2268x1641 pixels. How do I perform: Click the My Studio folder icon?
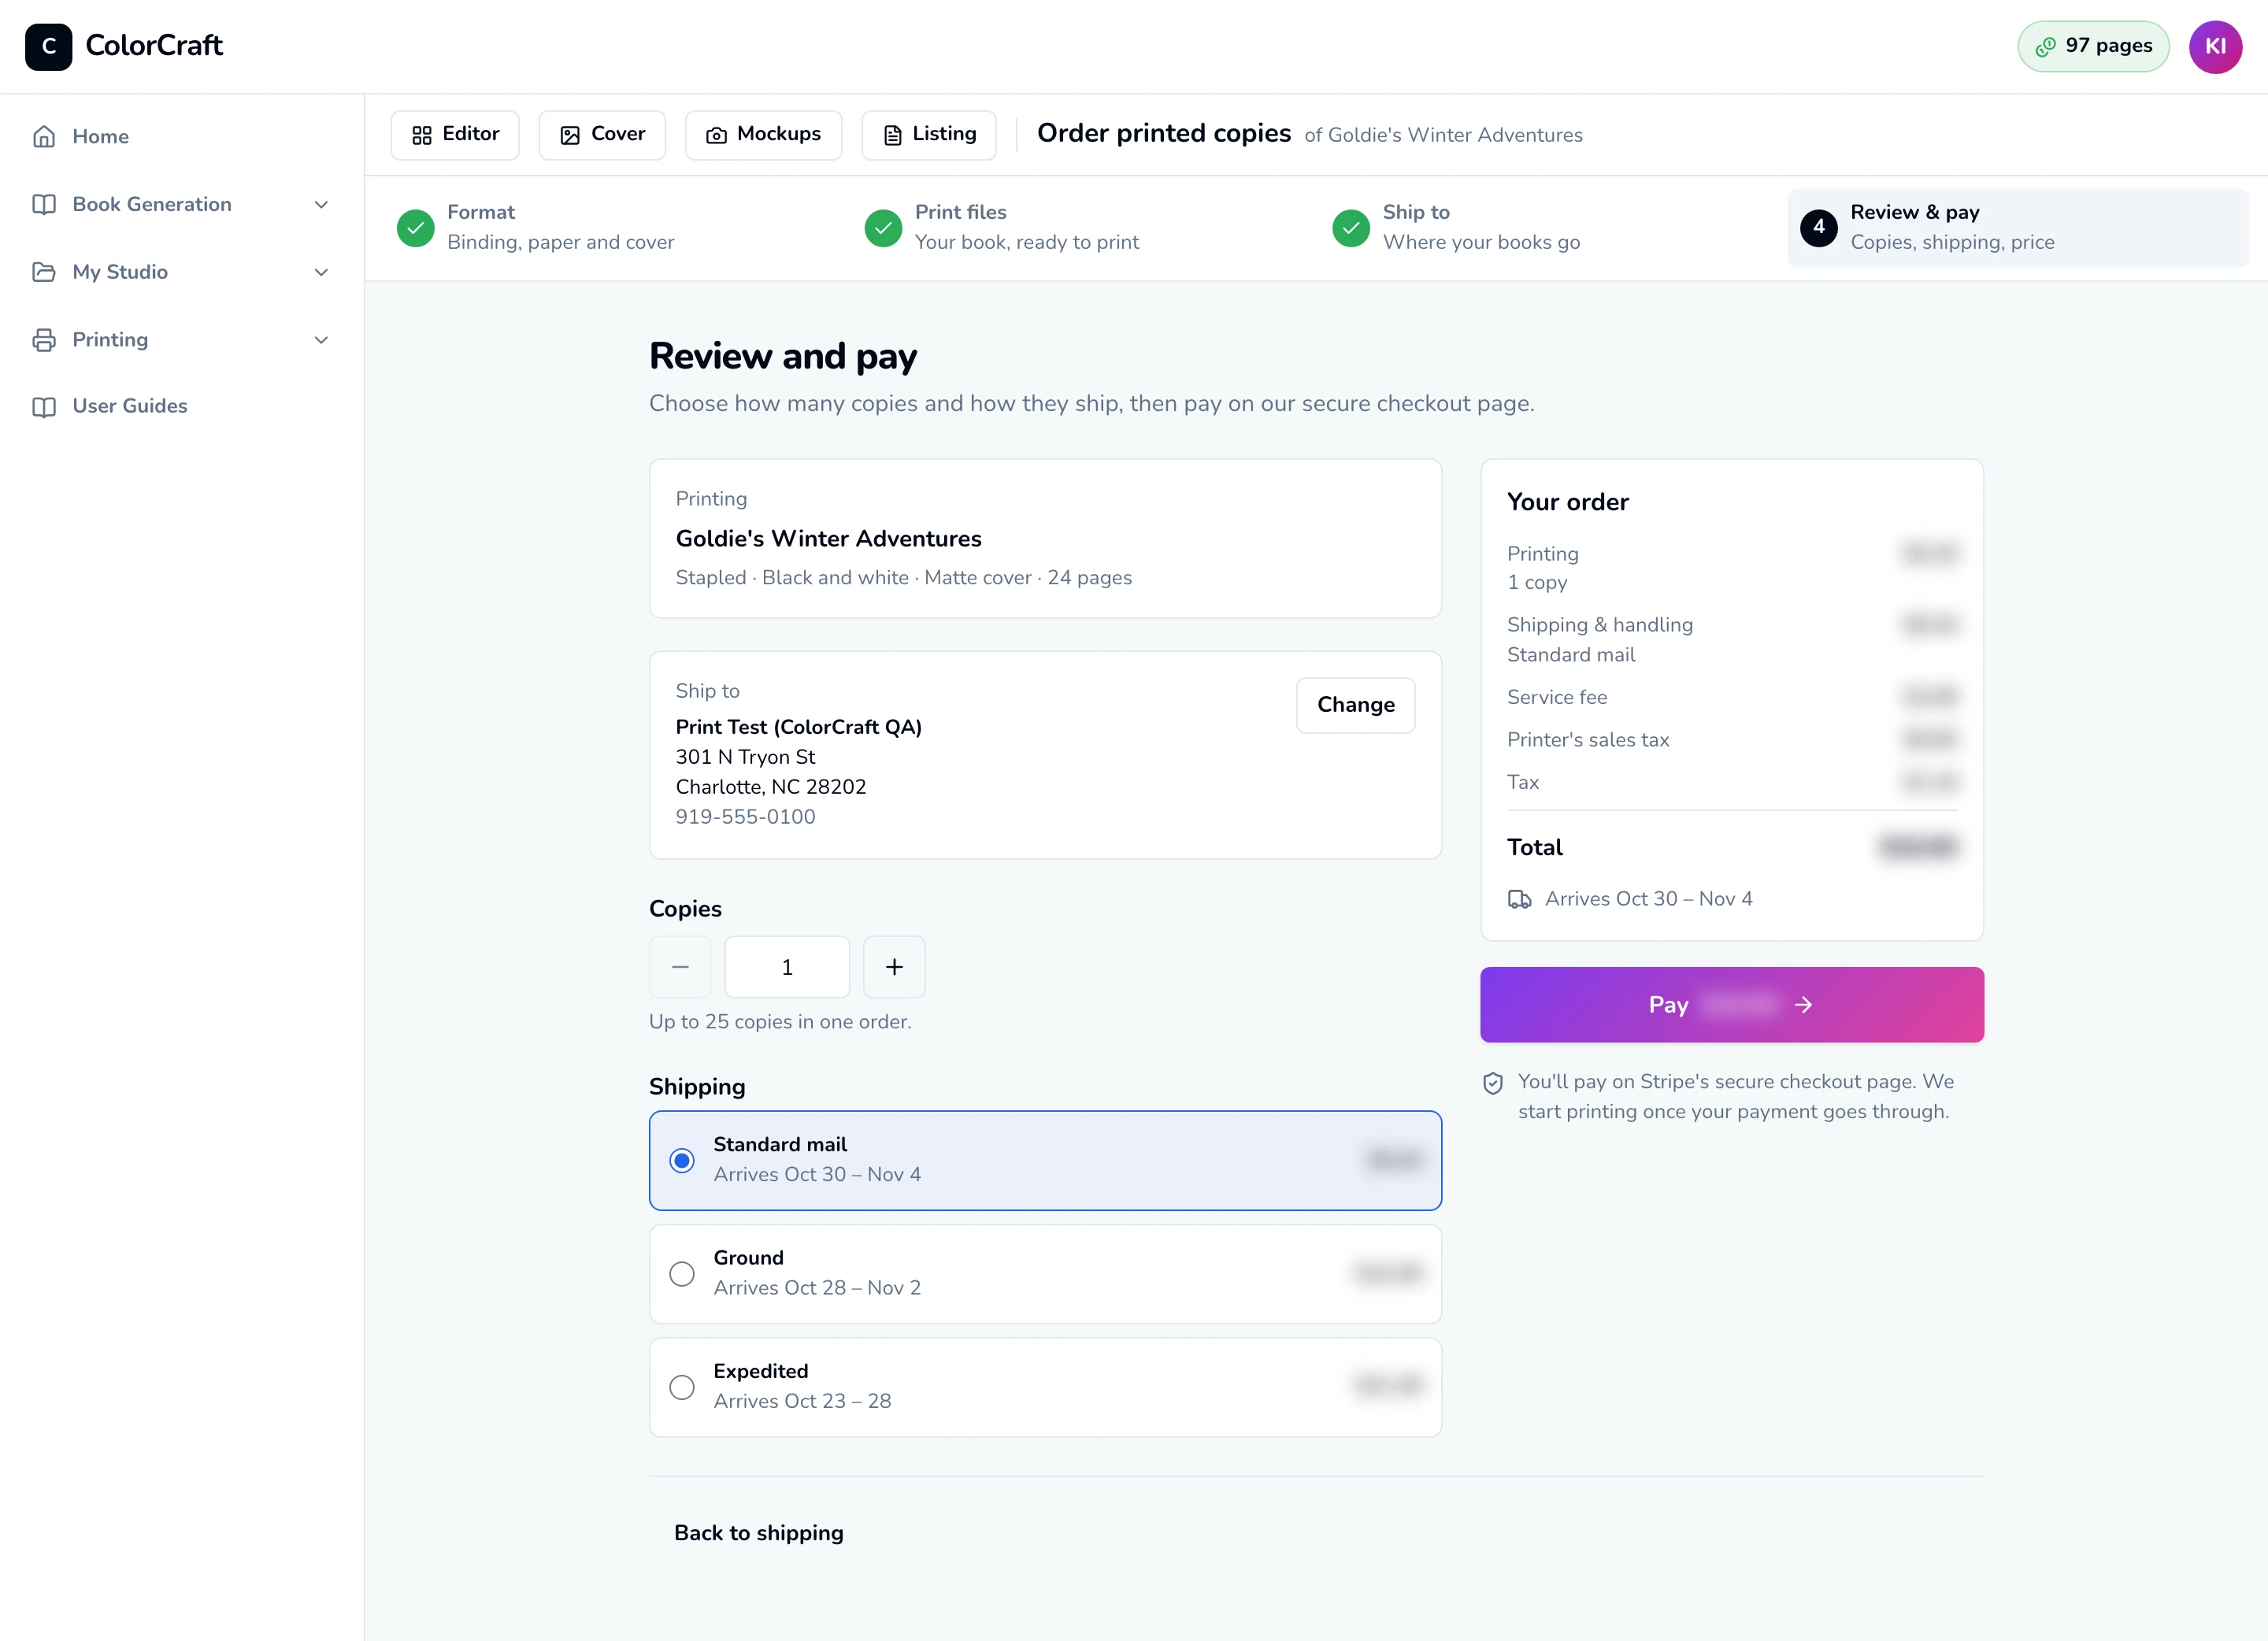pyautogui.click(x=44, y=272)
